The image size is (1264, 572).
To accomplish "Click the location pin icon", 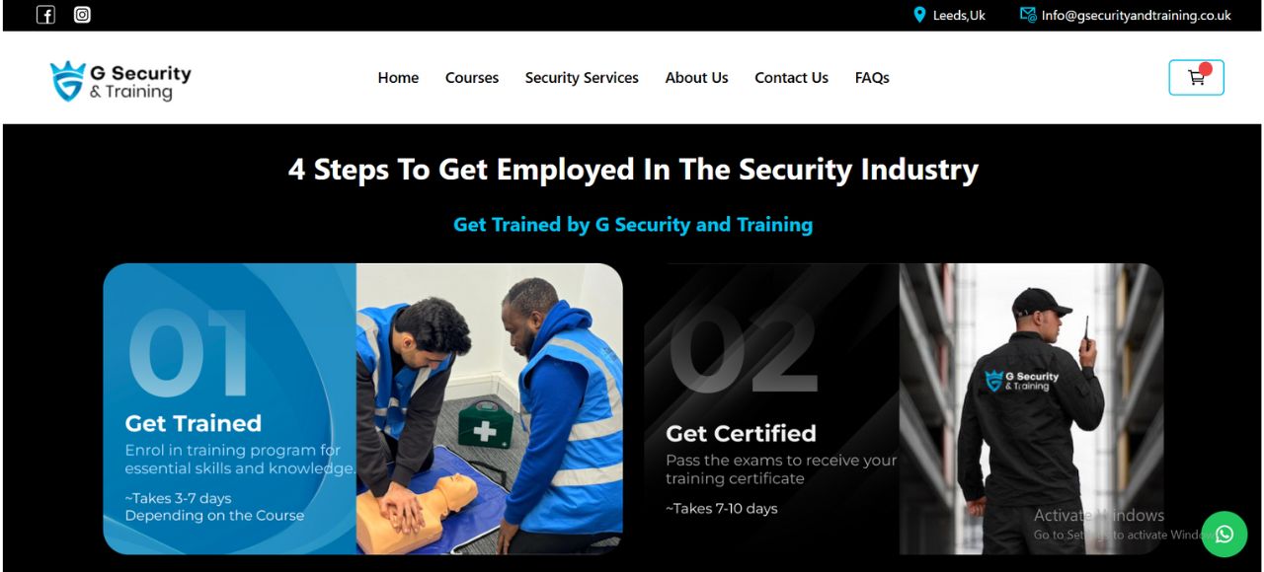I will pyautogui.click(x=920, y=15).
